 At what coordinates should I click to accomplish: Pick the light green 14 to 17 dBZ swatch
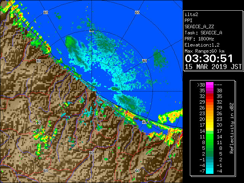(x=210, y=131)
